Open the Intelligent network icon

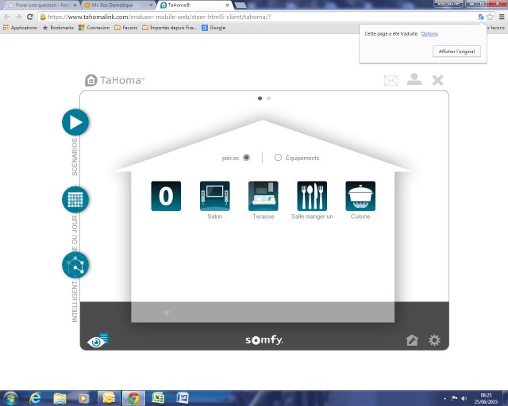click(x=75, y=264)
